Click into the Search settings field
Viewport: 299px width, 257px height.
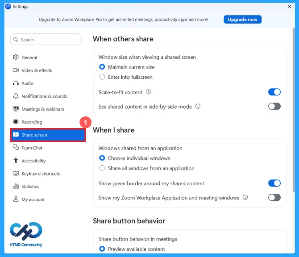pyautogui.click(x=46, y=40)
